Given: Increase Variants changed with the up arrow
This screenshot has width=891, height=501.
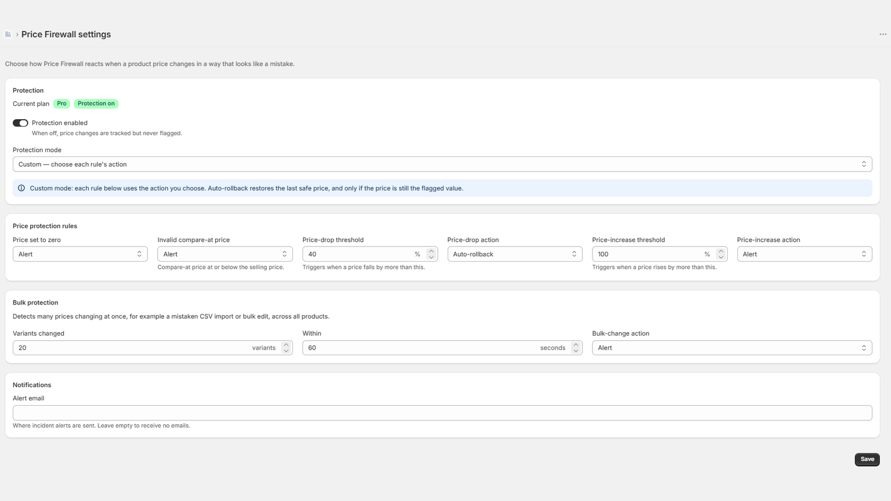Looking at the screenshot, I should coord(286,345).
